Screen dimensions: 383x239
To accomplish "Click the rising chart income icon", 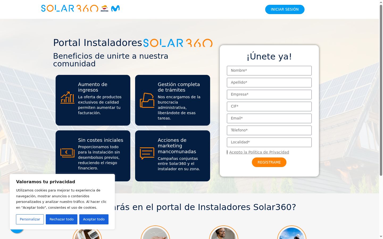I will (x=67, y=98).
